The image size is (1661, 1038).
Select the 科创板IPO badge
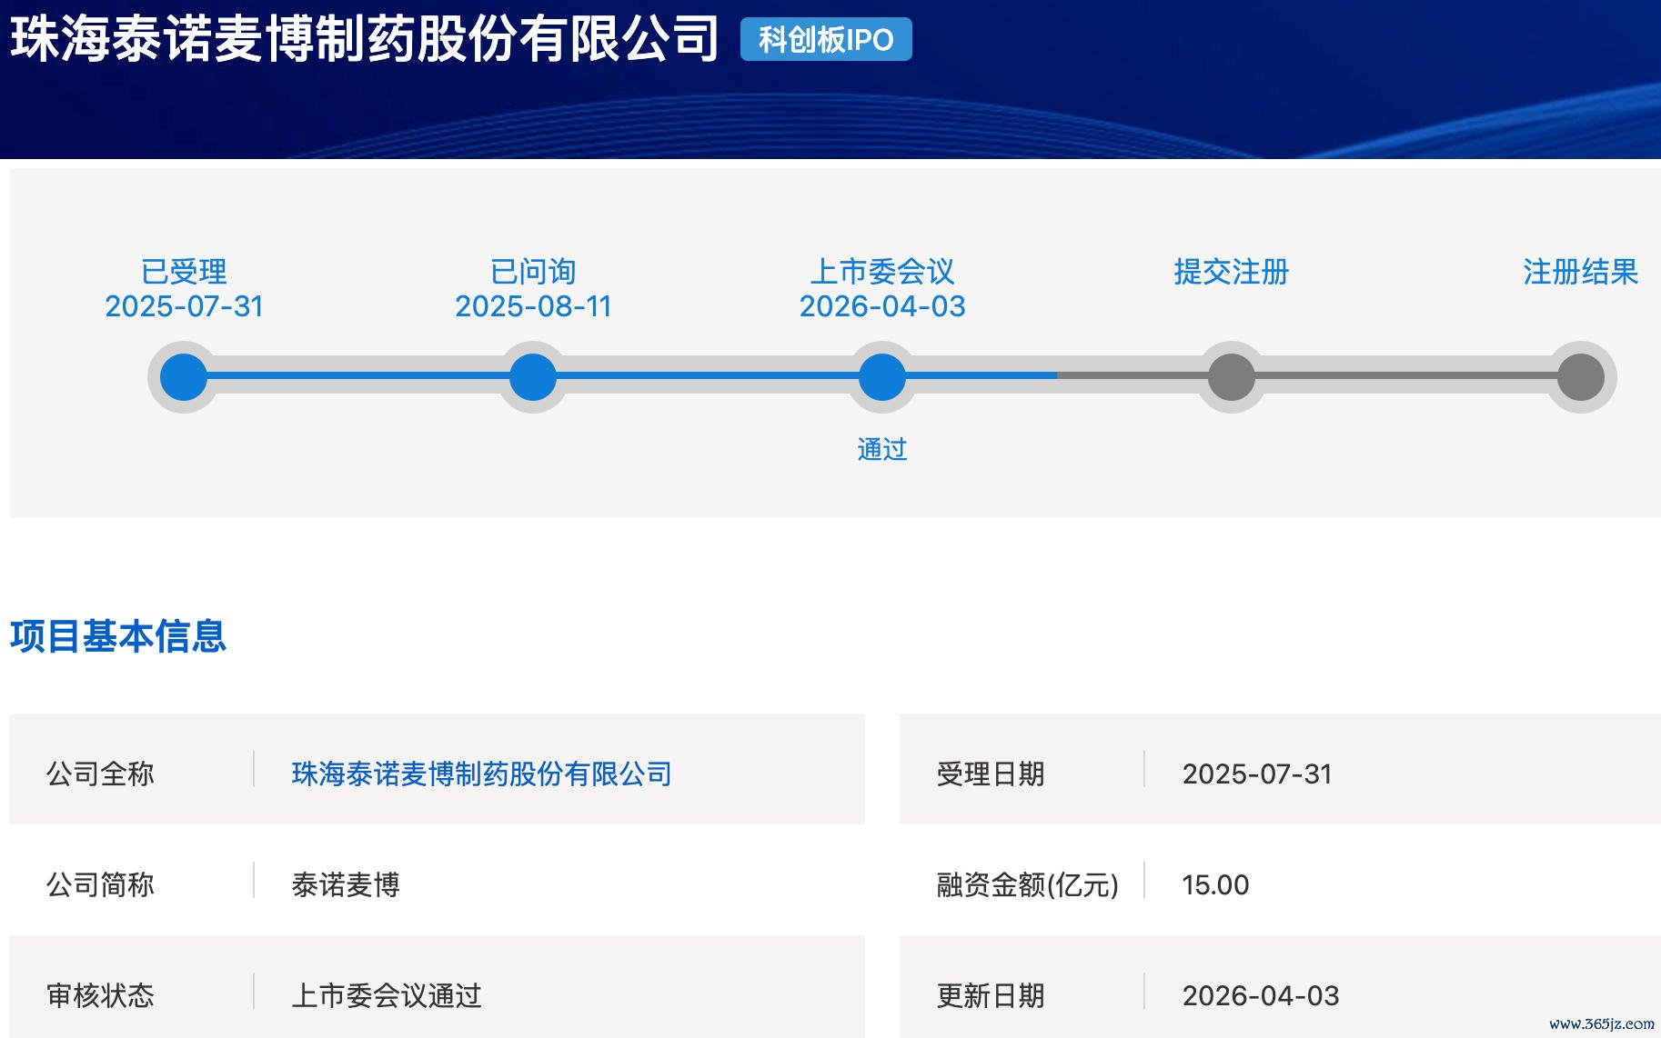point(826,40)
